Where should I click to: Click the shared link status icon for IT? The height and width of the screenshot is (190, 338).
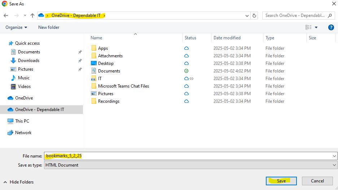[192, 79]
